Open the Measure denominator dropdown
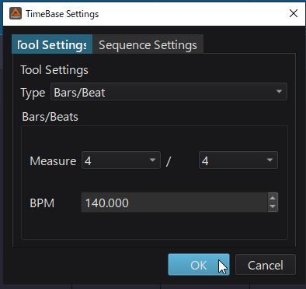 (238, 160)
